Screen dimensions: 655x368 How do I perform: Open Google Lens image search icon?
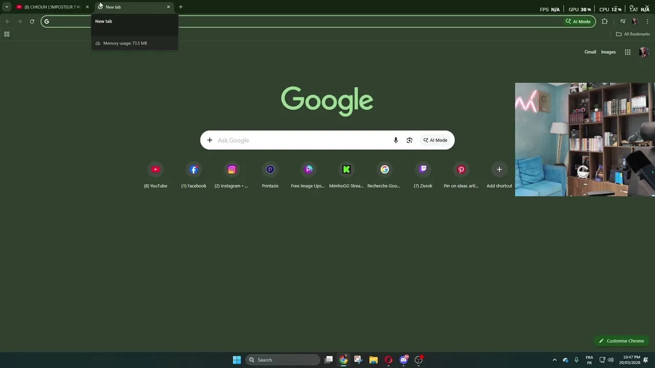pyautogui.click(x=409, y=140)
